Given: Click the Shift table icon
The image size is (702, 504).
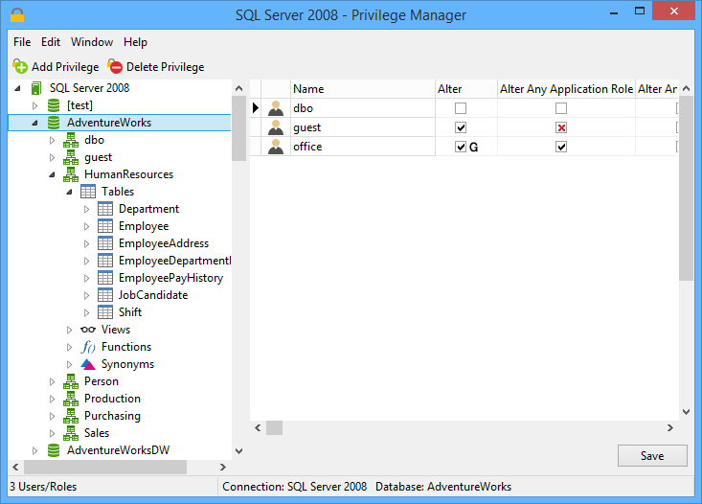Looking at the screenshot, I should pyautogui.click(x=105, y=312).
